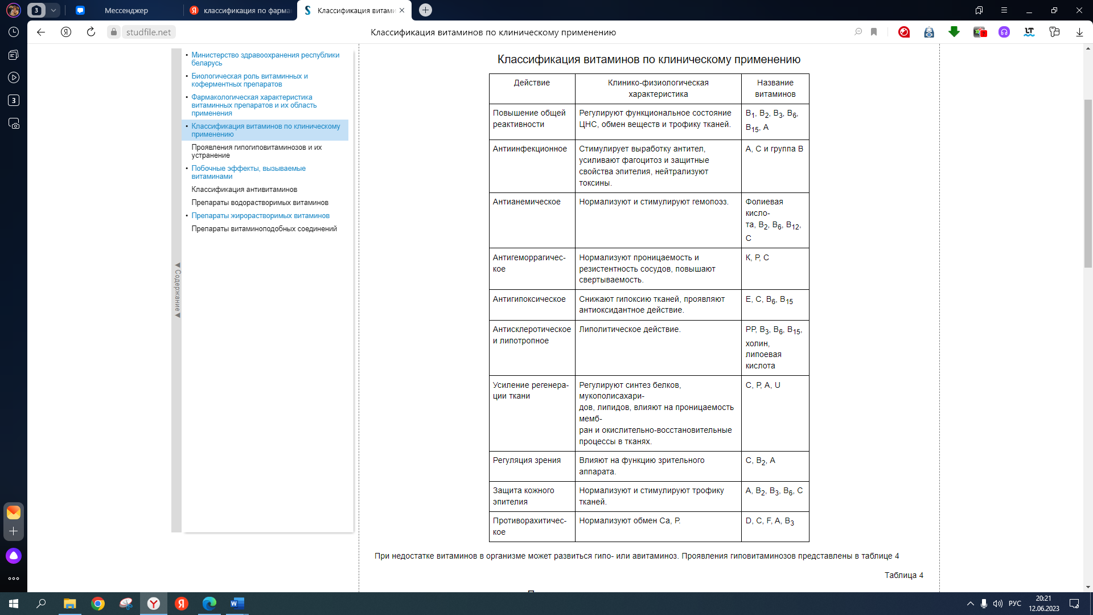
Task: Open Министерство здравоохранения республики Беларусь link
Action: tap(265, 59)
